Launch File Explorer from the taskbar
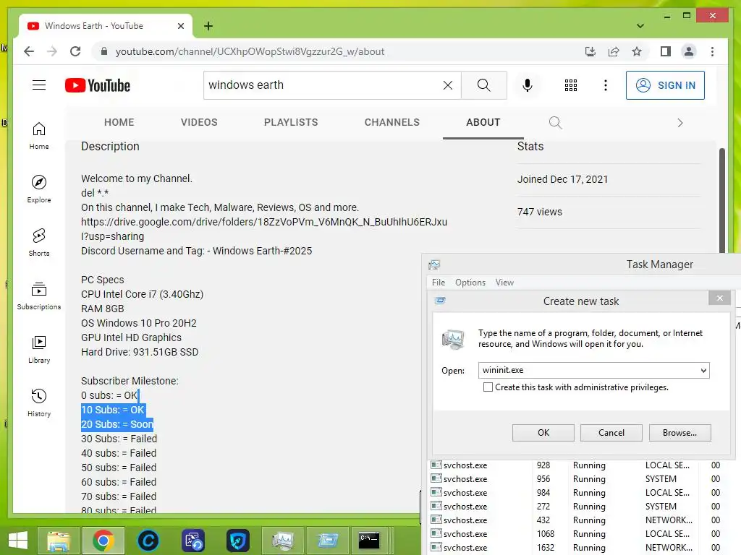Image resolution: width=741 pixels, height=555 pixels. tap(58, 541)
